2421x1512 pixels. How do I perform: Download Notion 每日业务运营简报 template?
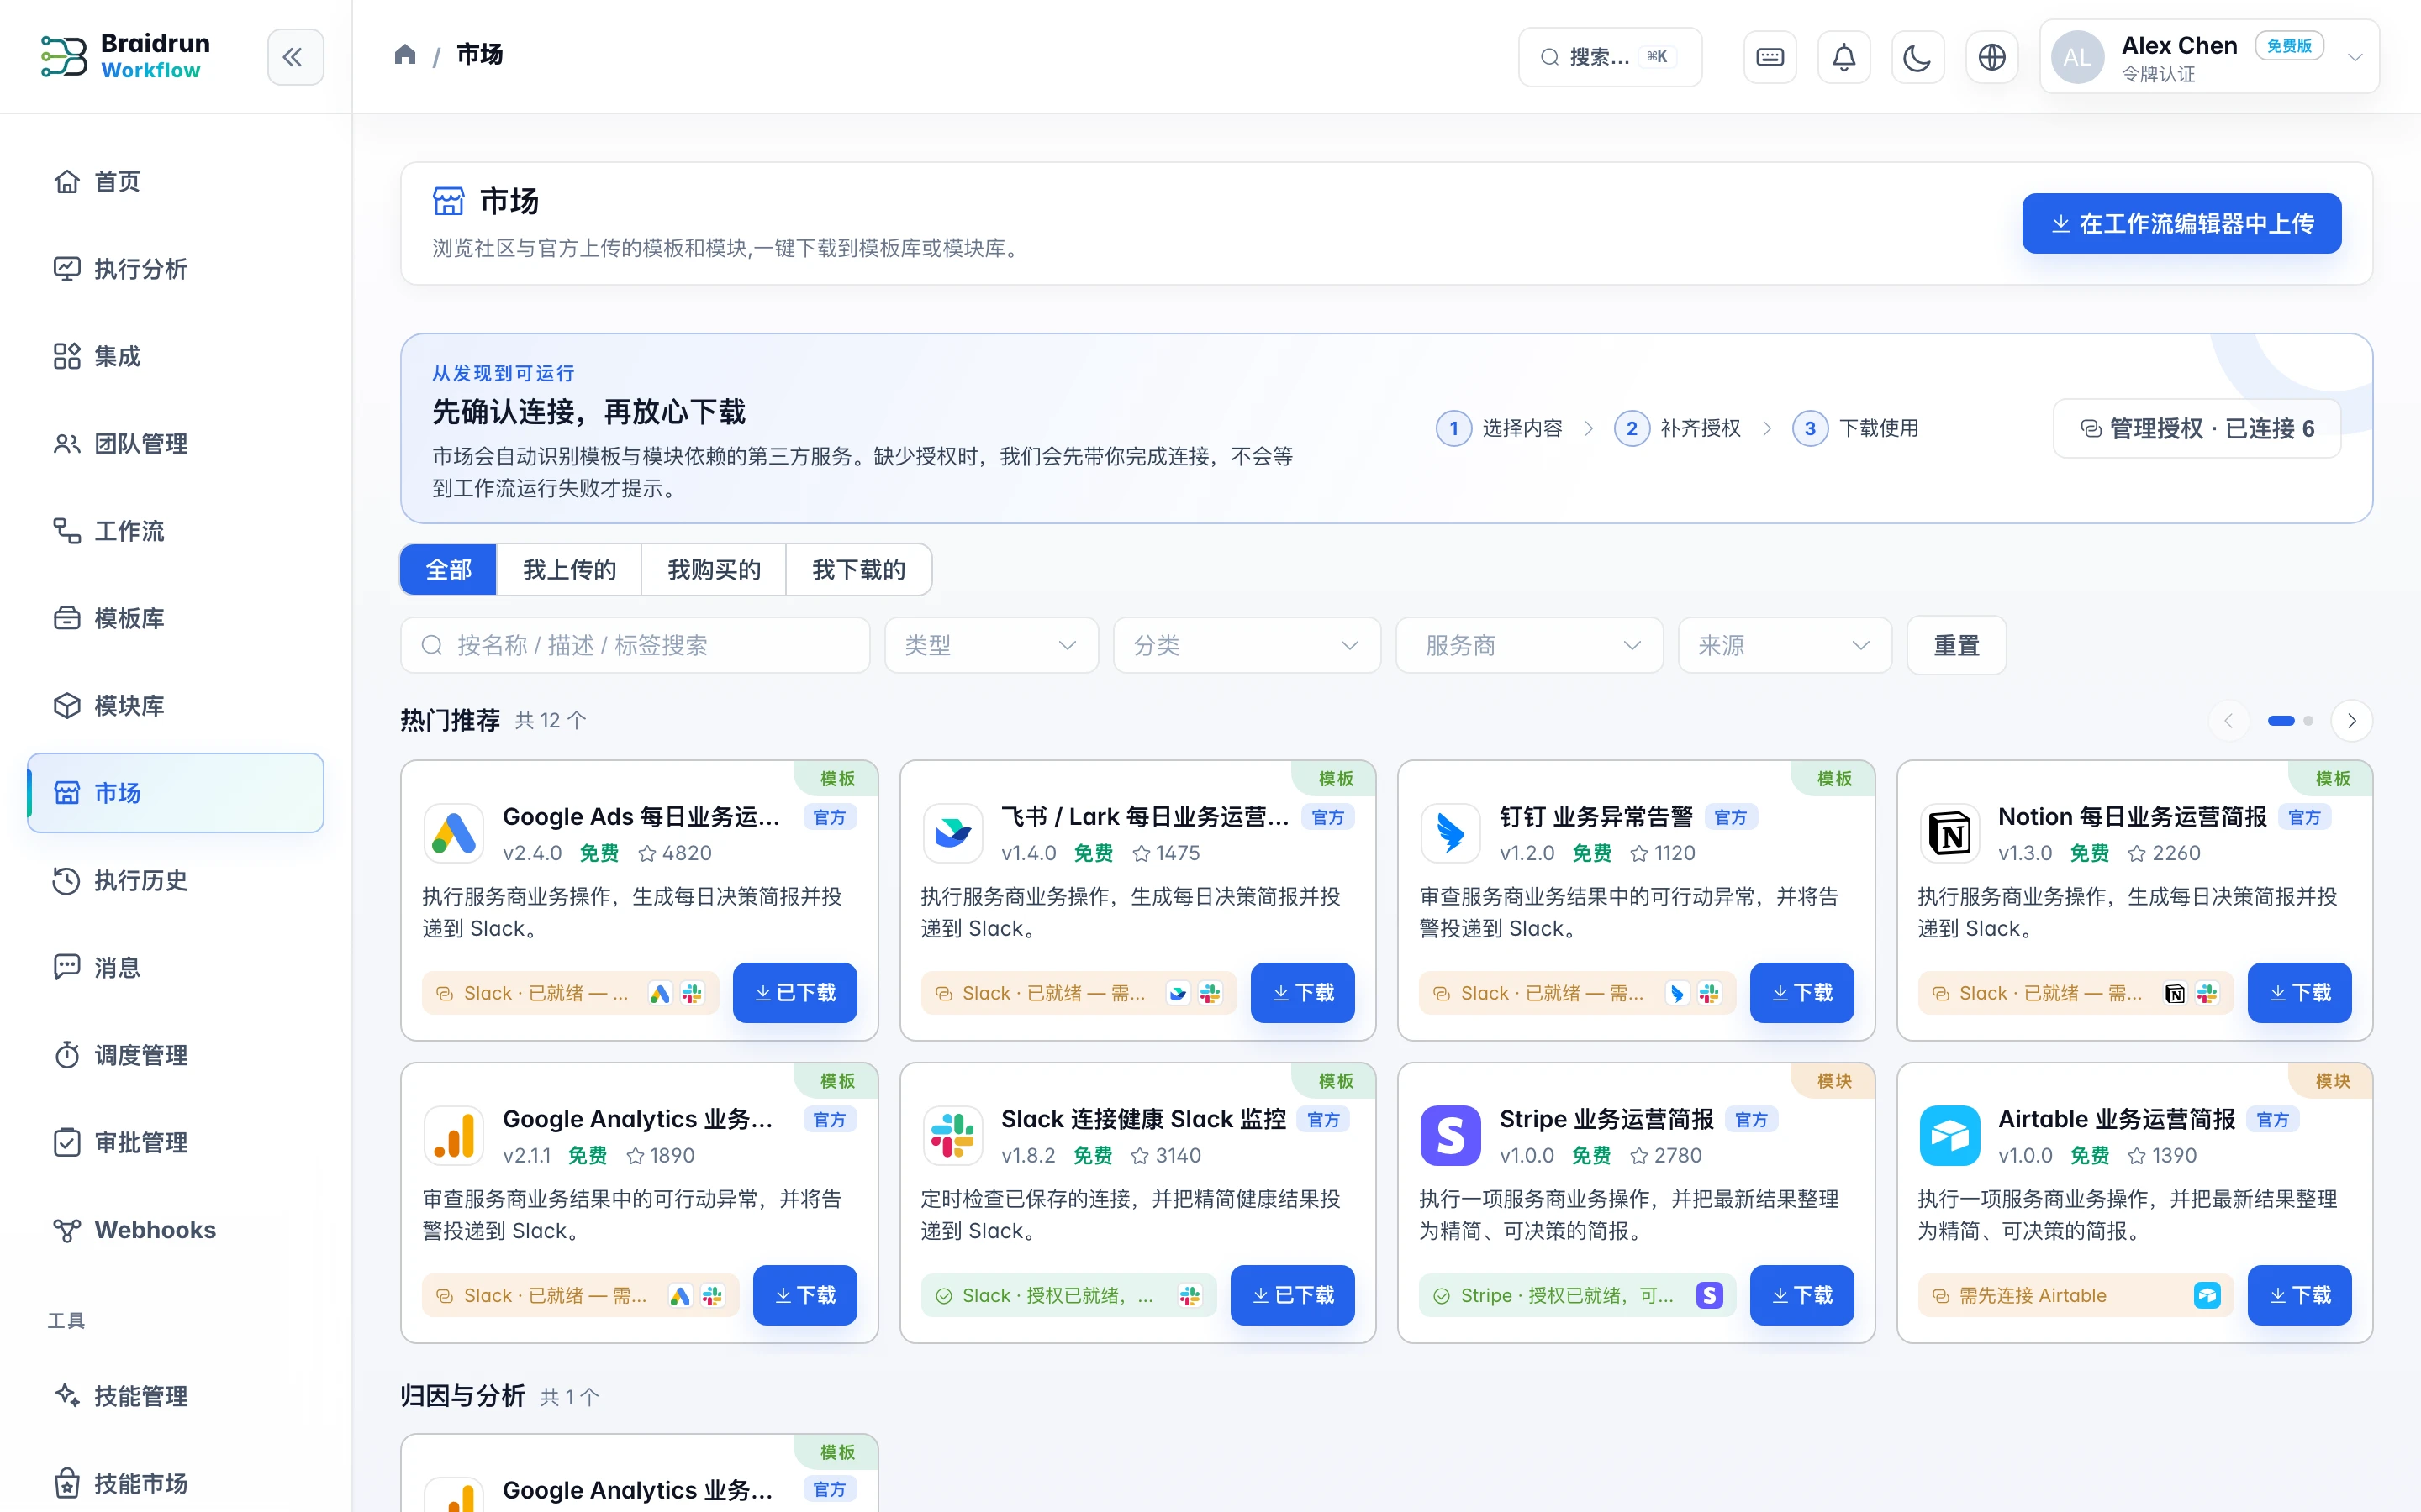point(2299,993)
